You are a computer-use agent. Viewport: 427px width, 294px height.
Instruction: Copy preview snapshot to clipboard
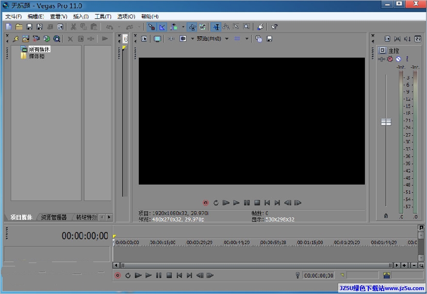[259, 39]
